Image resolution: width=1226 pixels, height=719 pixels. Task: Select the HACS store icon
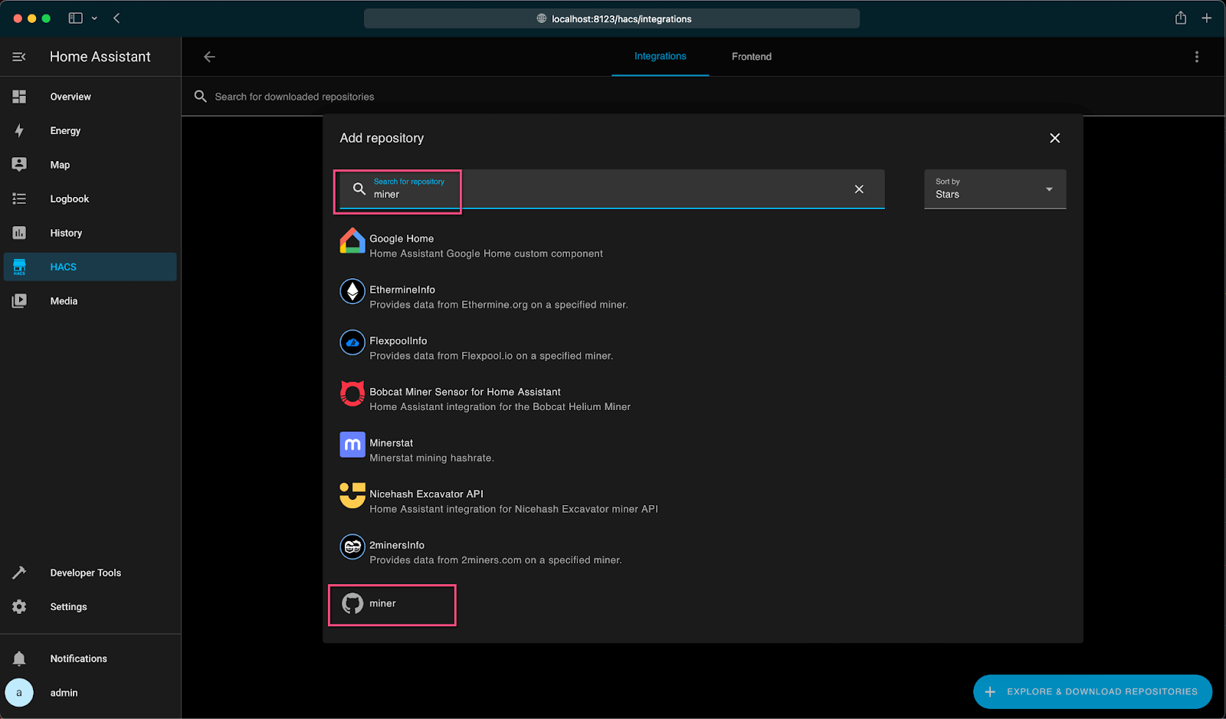[19, 267]
